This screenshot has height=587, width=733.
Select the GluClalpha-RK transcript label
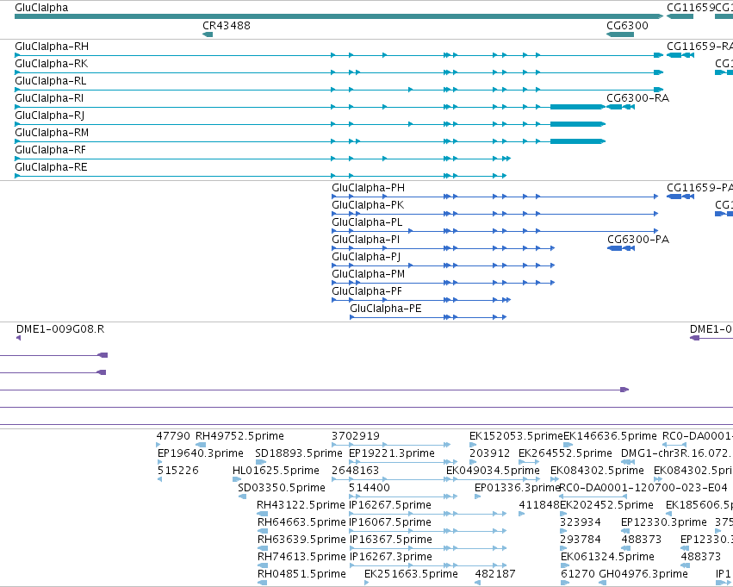52,64
